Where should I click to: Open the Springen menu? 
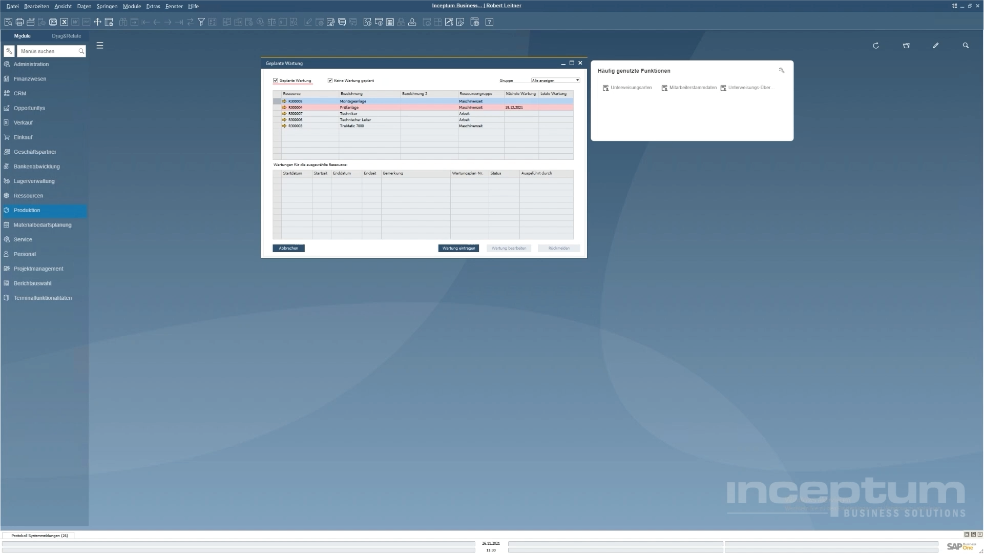click(107, 6)
